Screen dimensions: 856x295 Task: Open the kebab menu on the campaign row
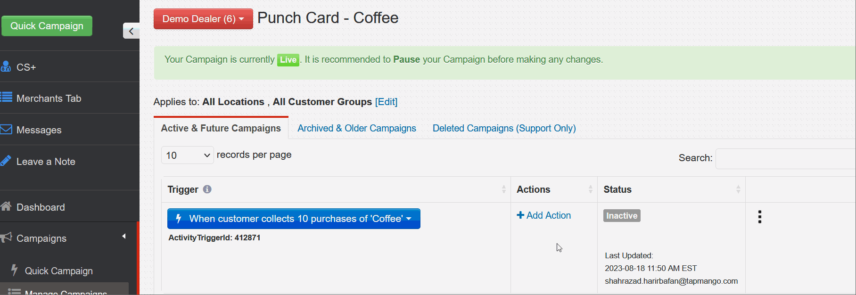pyautogui.click(x=759, y=216)
